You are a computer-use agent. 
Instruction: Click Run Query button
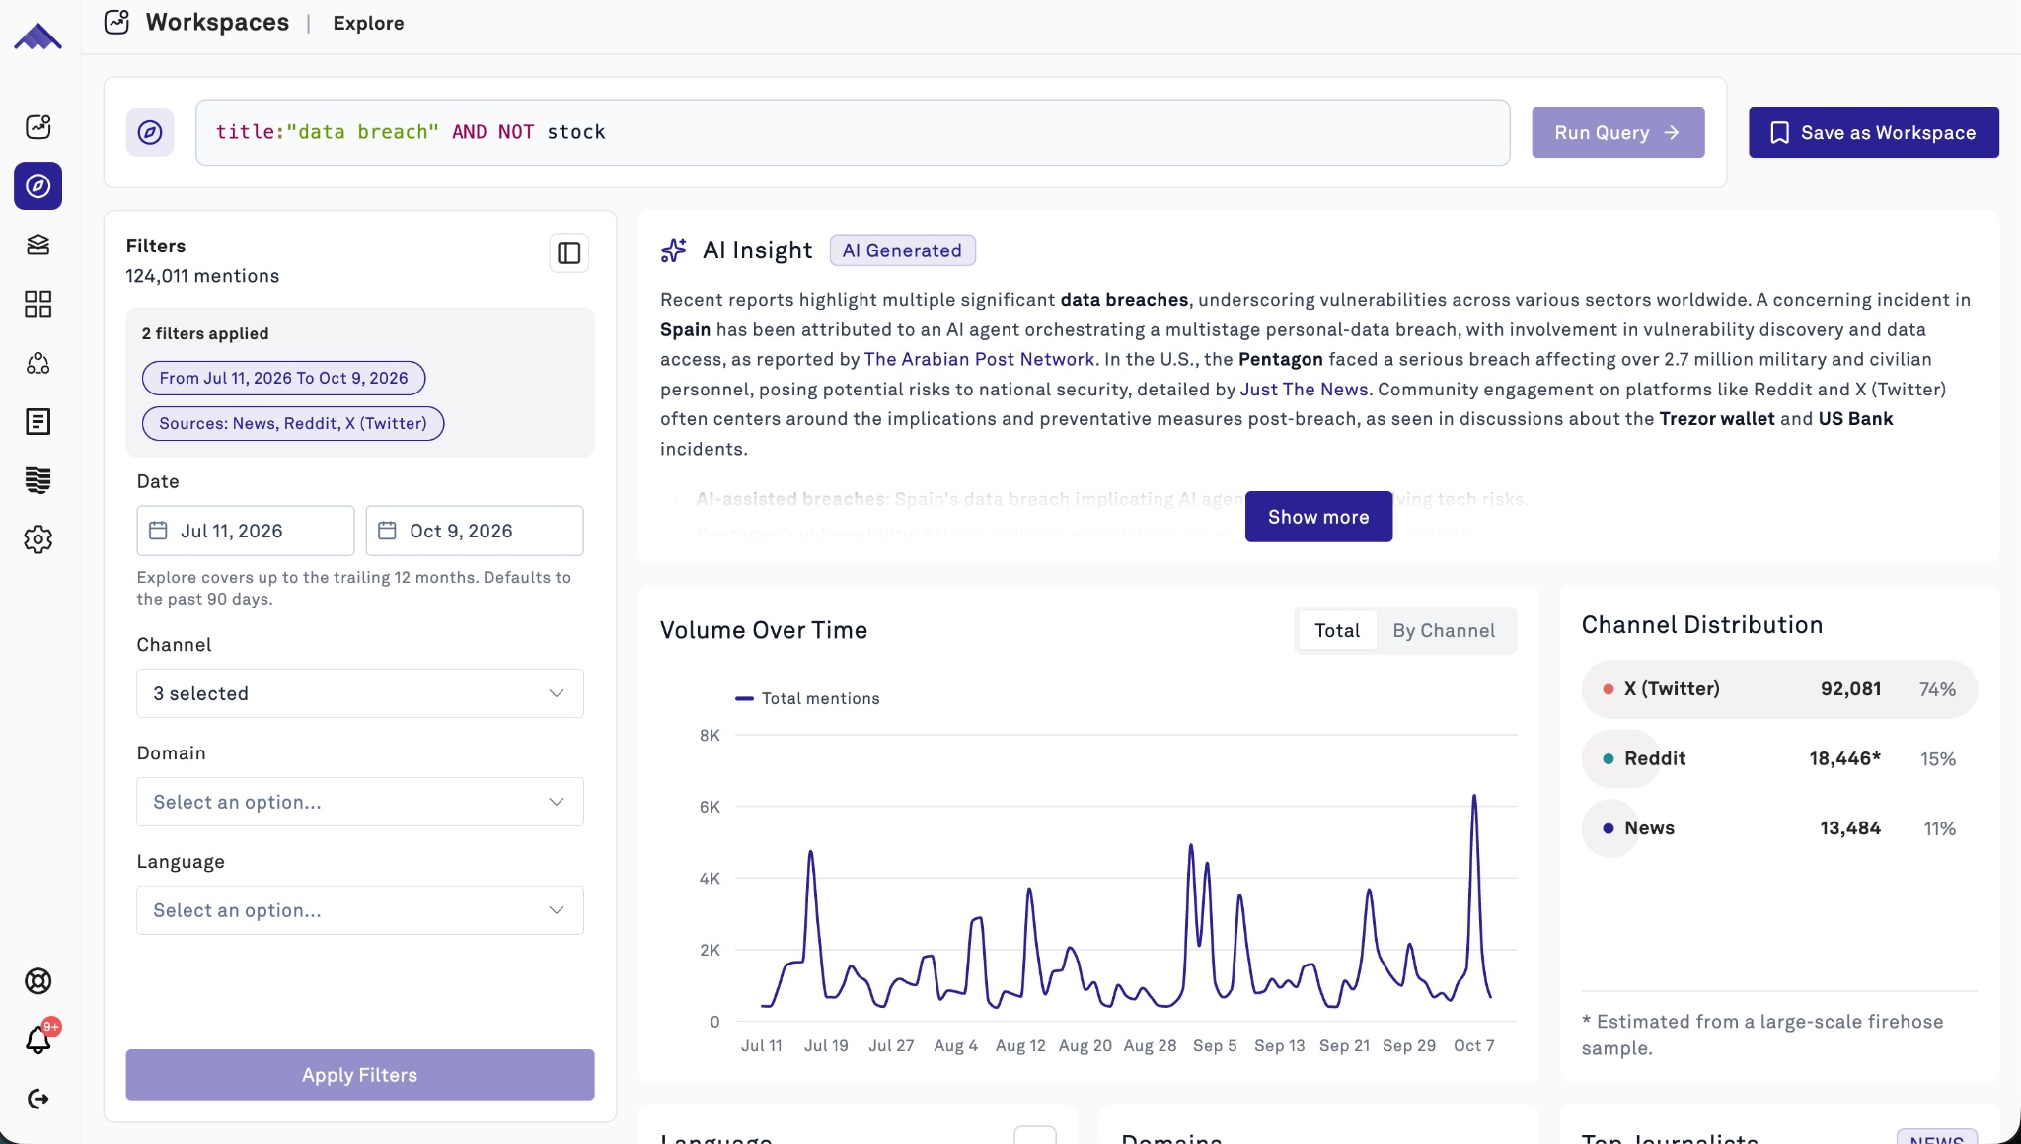pos(1618,132)
